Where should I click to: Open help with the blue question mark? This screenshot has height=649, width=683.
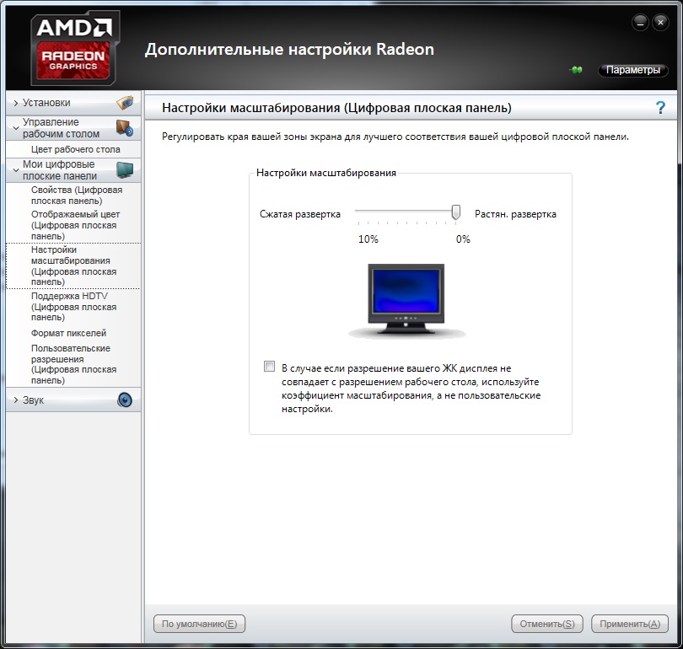pos(660,107)
